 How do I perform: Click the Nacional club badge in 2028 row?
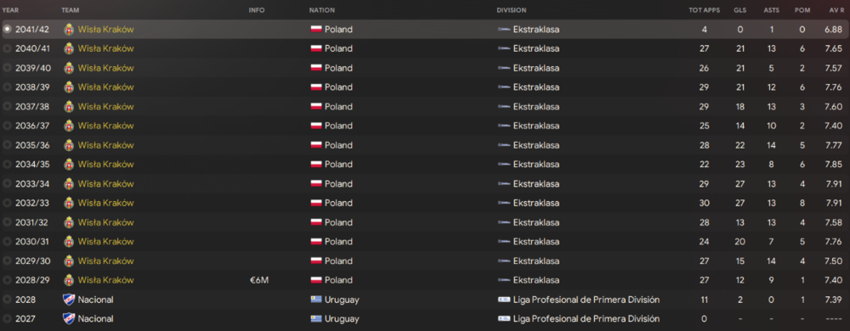pos(69,300)
